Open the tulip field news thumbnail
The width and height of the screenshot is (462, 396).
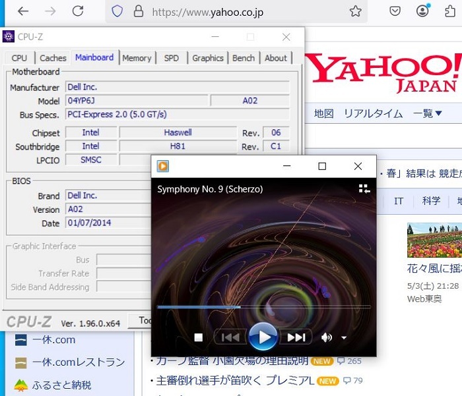[x=434, y=240]
